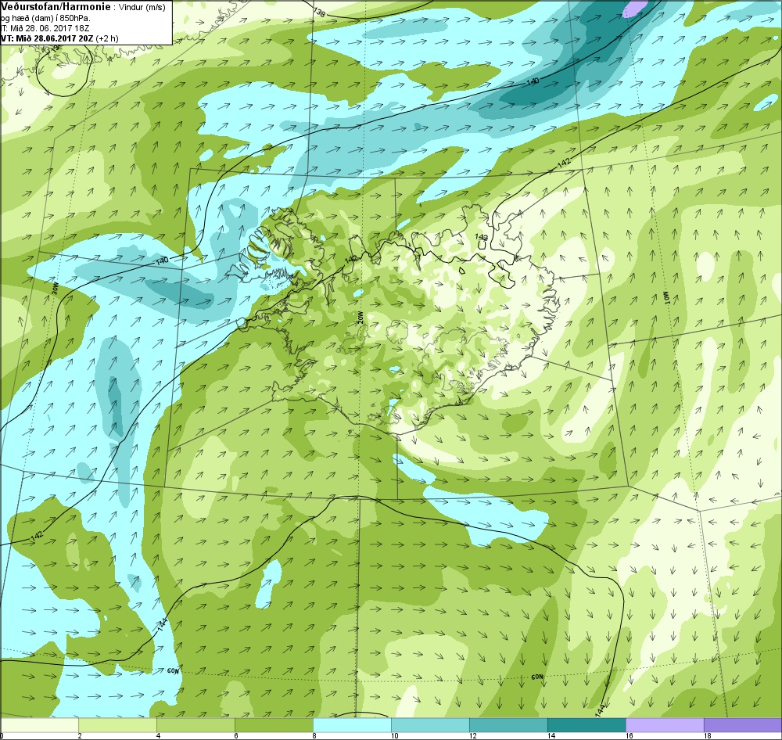Select the 8–10 m/s cyan legend swatch
Image resolution: width=782 pixels, height=740 pixels.
click(352, 724)
